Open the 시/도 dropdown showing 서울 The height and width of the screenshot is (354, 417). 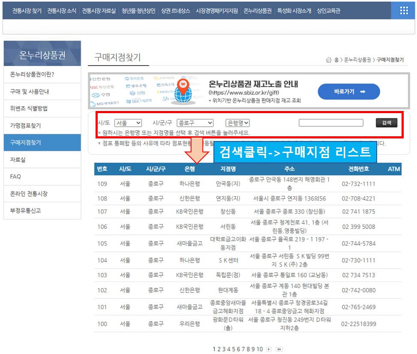[128, 123]
